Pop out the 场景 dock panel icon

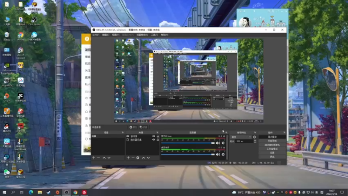[x=123, y=132]
